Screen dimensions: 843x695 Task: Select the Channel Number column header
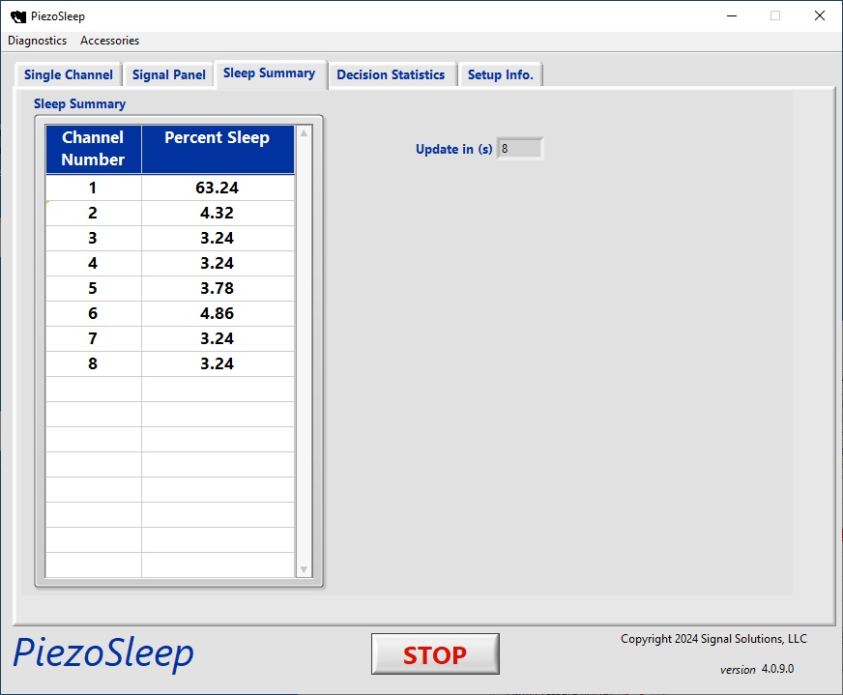pyautogui.click(x=93, y=149)
